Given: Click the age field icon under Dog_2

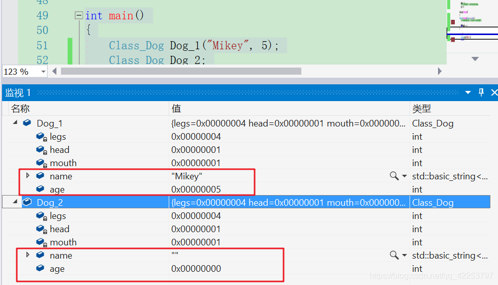Looking at the screenshot, I should coord(40,268).
